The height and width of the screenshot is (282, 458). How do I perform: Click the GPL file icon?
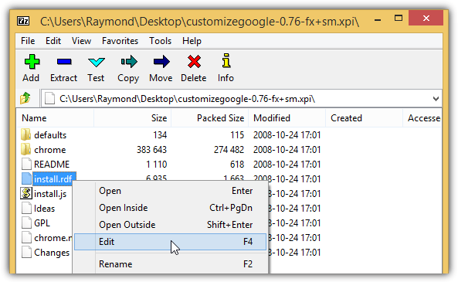point(26,223)
